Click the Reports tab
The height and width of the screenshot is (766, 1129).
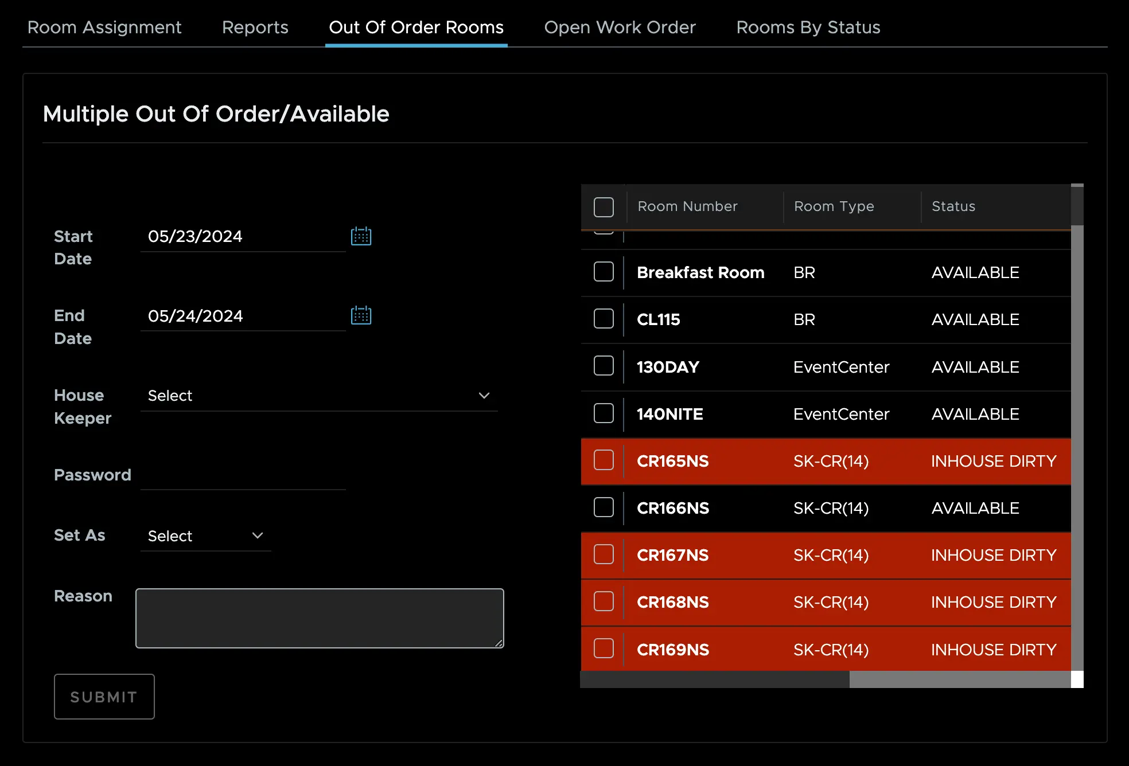255,27
